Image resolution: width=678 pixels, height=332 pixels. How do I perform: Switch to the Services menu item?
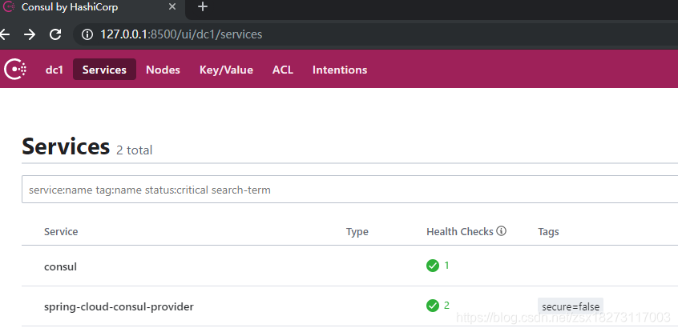click(x=104, y=70)
